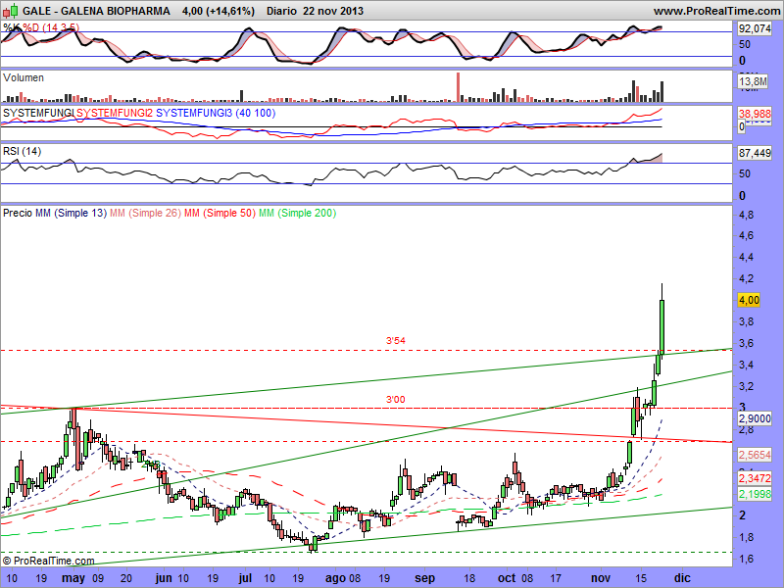This screenshot has height=588, width=784.
Task: Click the 20 date label before jun
Action: pyautogui.click(x=126, y=578)
